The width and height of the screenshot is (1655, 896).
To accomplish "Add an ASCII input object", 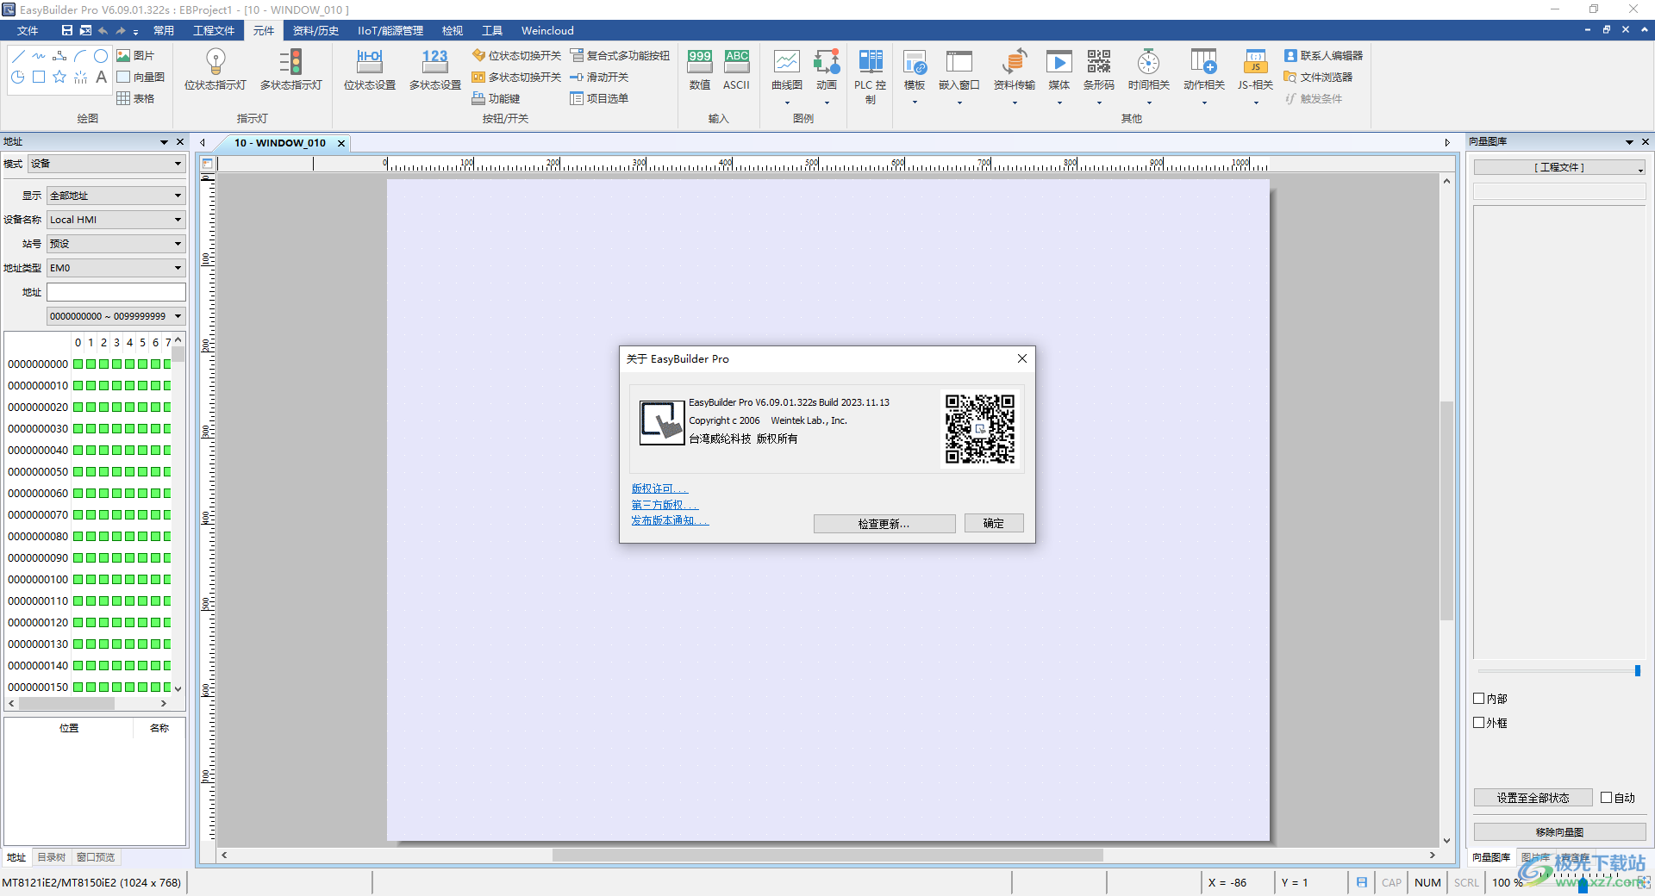I will [x=737, y=70].
